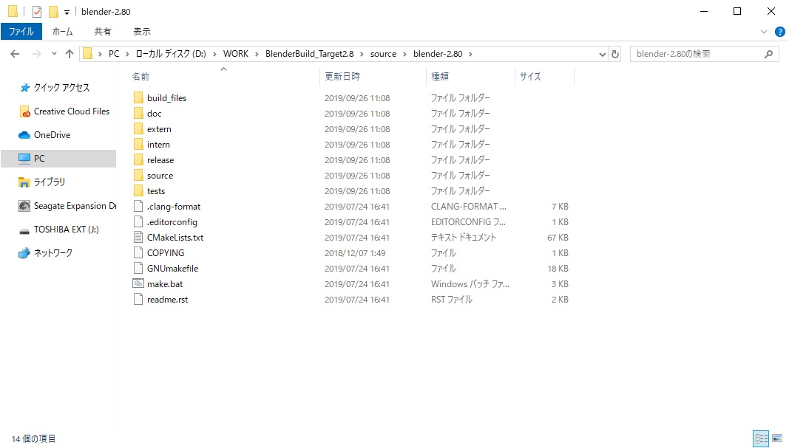Viewport: 789px width, 448px height.
Task: Click the CMakeLists.txt document icon
Action: pyautogui.click(x=138, y=238)
